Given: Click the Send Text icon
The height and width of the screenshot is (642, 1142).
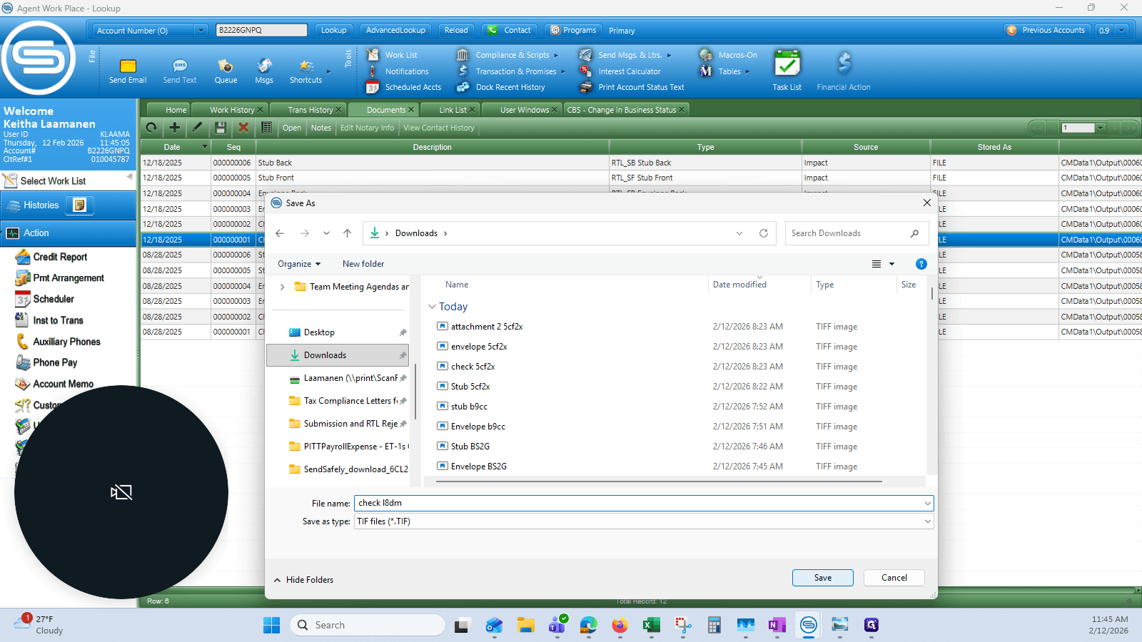Looking at the screenshot, I should pos(180,66).
